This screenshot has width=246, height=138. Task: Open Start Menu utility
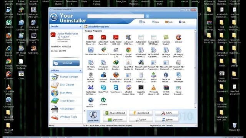pos(66,93)
